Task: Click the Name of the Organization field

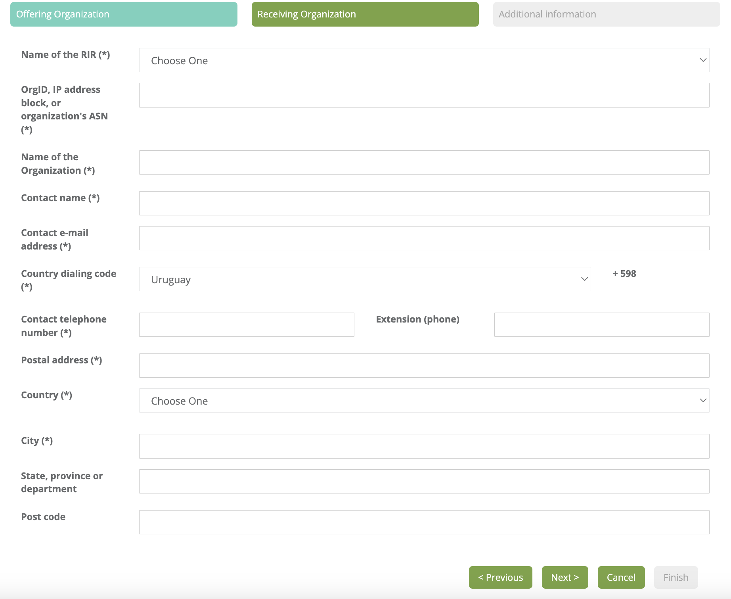Action: (x=424, y=163)
